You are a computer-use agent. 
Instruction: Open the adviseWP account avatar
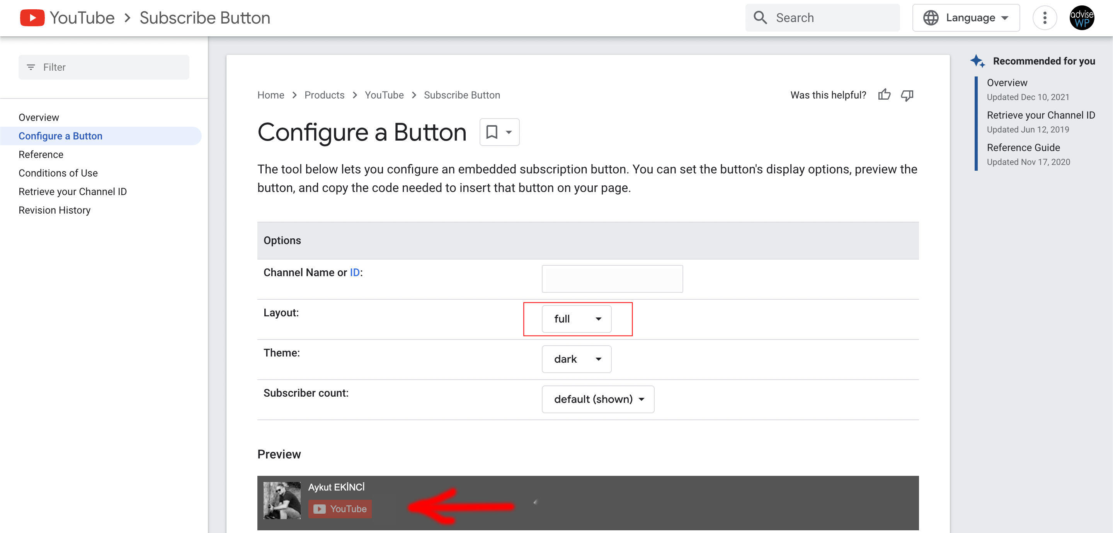pos(1081,18)
